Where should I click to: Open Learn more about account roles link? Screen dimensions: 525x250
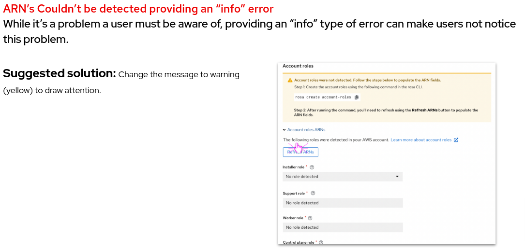tap(421, 140)
